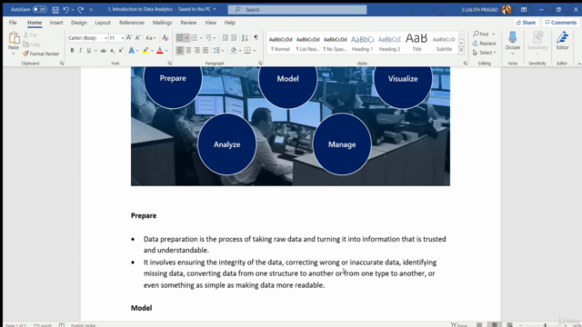Expand the Styles gallery more button

[461, 51]
